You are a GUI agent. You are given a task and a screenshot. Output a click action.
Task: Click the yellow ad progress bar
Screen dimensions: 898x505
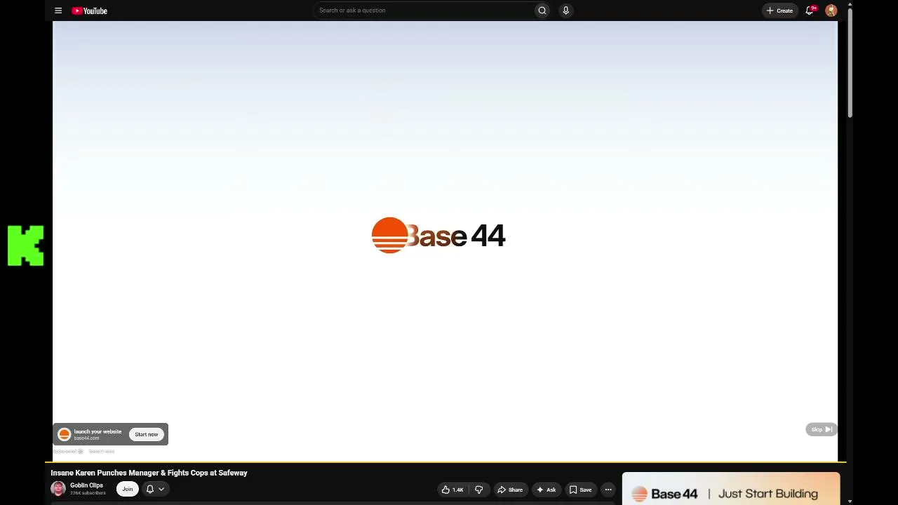[445, 463]
